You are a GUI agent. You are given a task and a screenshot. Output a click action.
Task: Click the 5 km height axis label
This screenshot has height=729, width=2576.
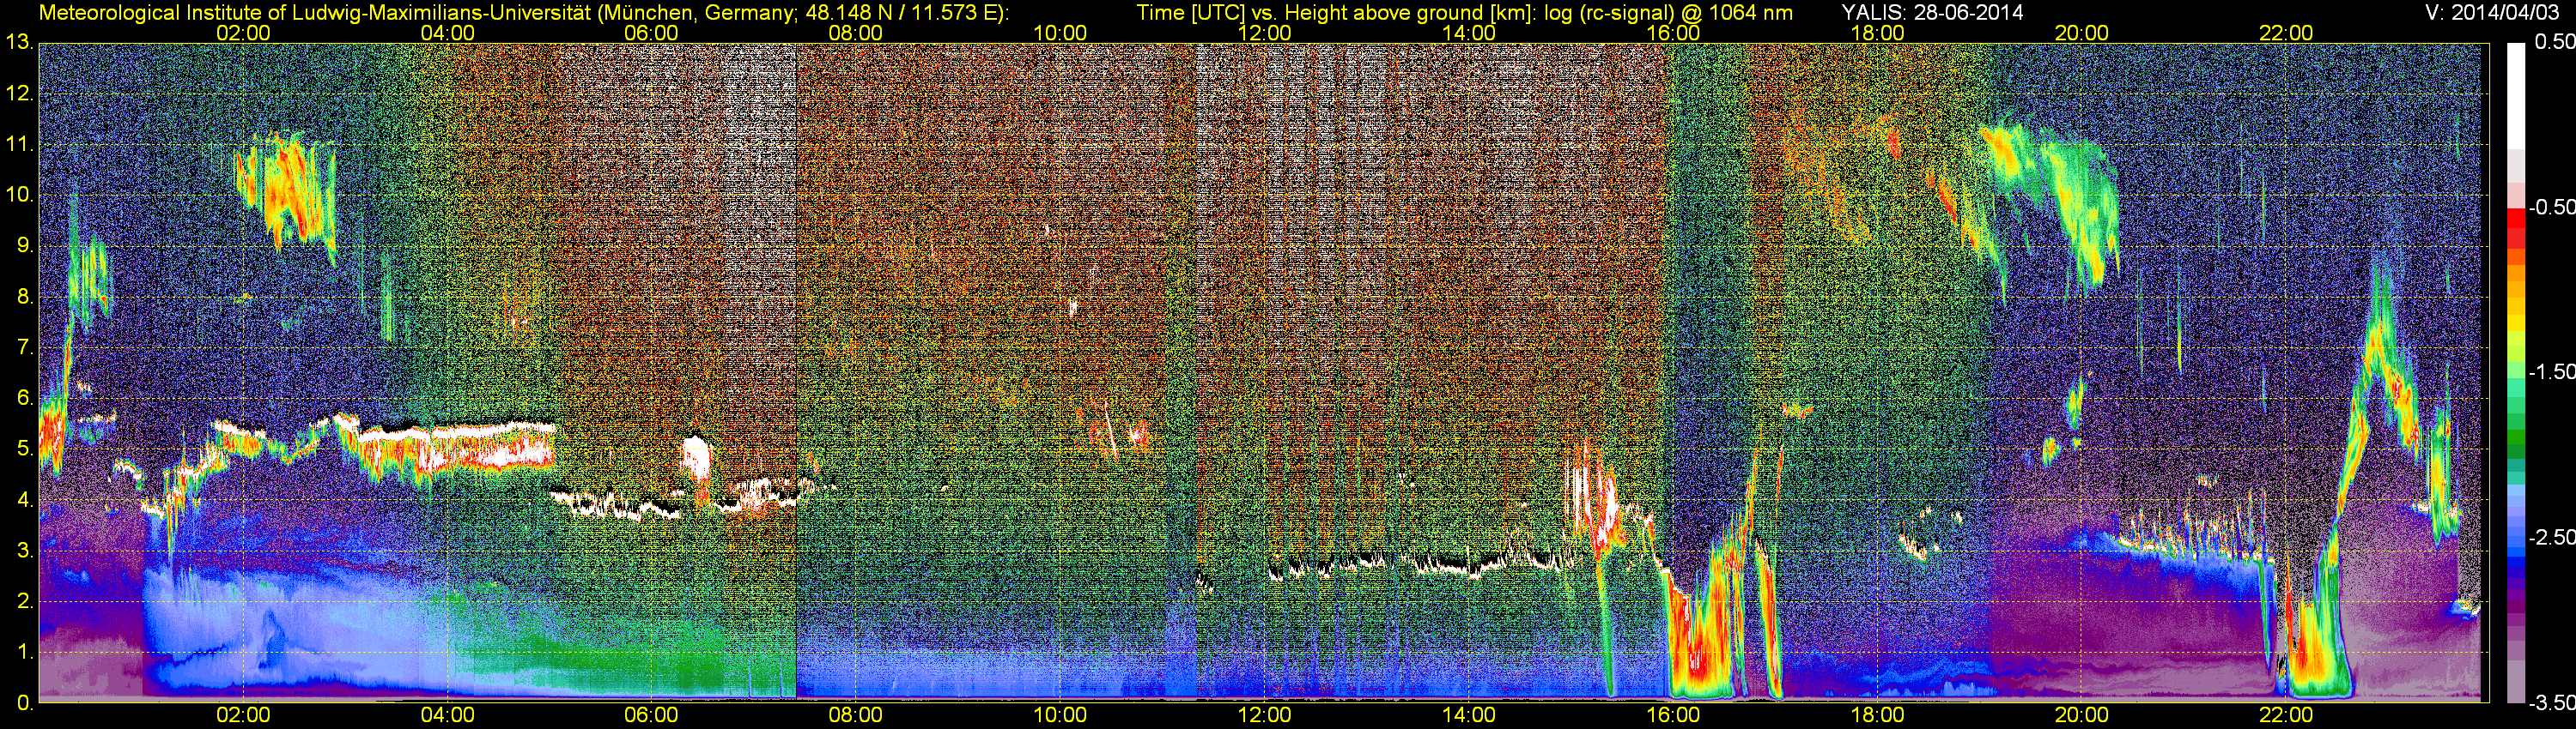(25, 449)
